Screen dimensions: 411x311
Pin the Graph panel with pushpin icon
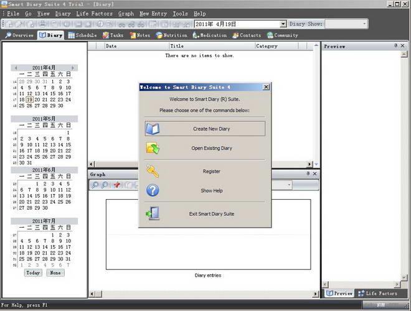(x=308, y=174)
